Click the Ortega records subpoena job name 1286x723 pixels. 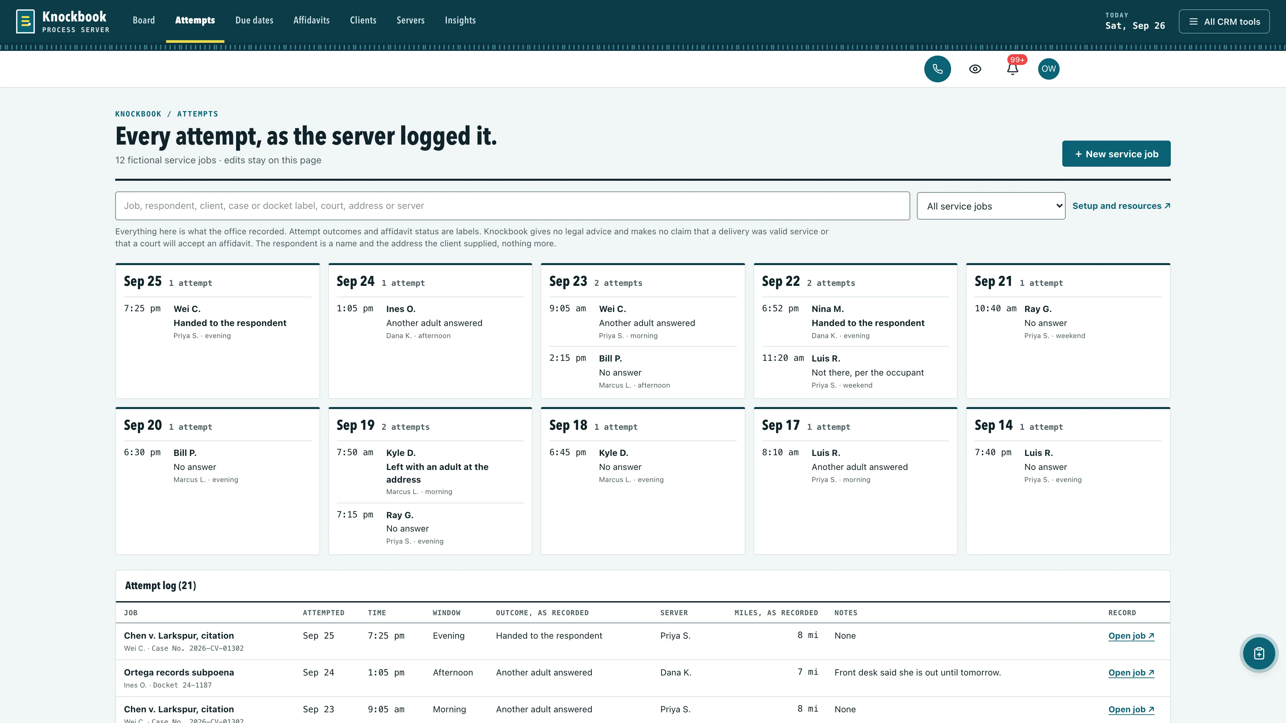[x=179, y=672]
